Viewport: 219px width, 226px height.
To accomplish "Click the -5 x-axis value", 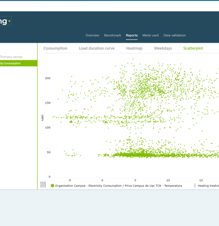I will pyautogui.click(x=69, y=180).
